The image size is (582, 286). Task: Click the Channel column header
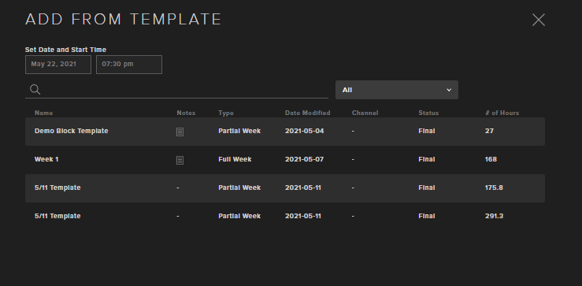pyautogui.click(x=365, y=113)
